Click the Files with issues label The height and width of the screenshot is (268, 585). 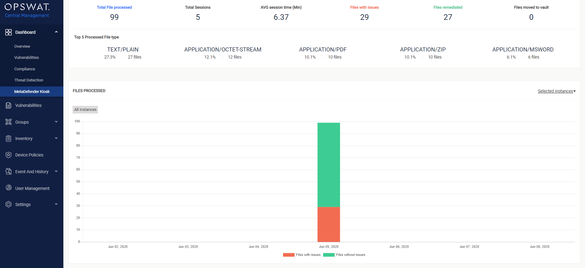364,7
